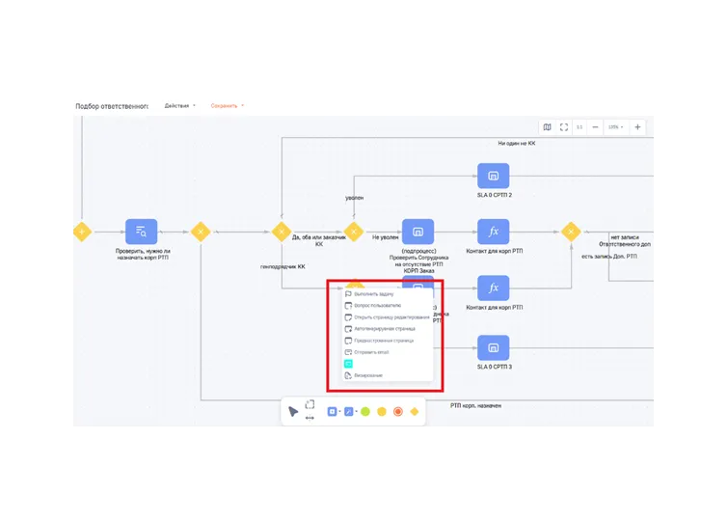The height and width of the screenshot is (522, 728).
Task: Choose the yellow intermediate event shape
Action: 382,412
